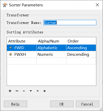Move selected row to the top
Screen dimensions: 103x111
(x=38, y=91)
